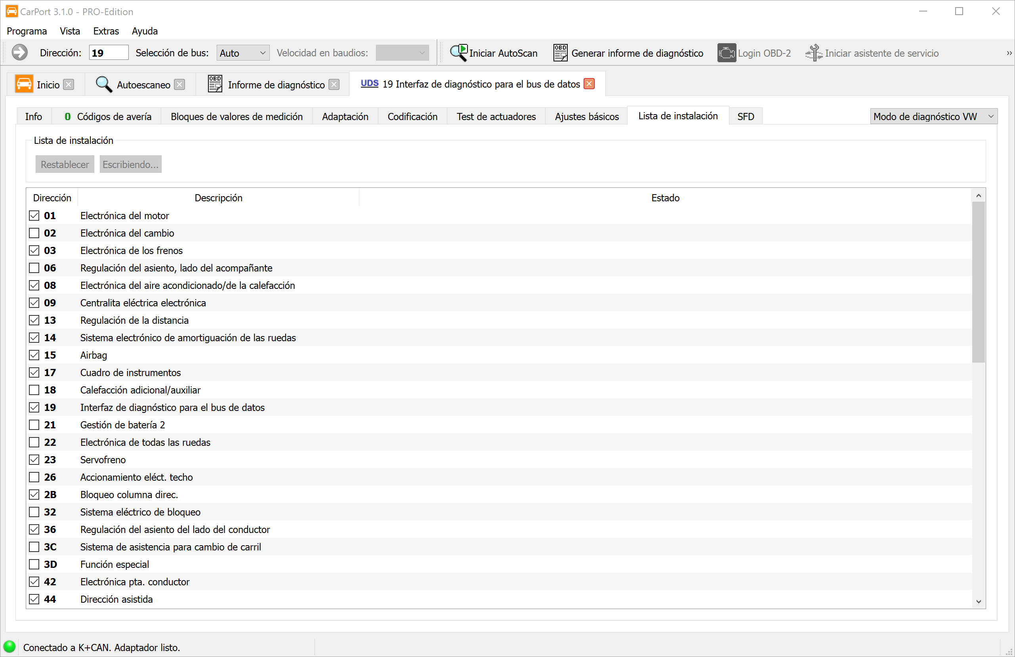1015x657 pixels.
Task: Open the Inicio tab car icon
Action: point(24,84)
